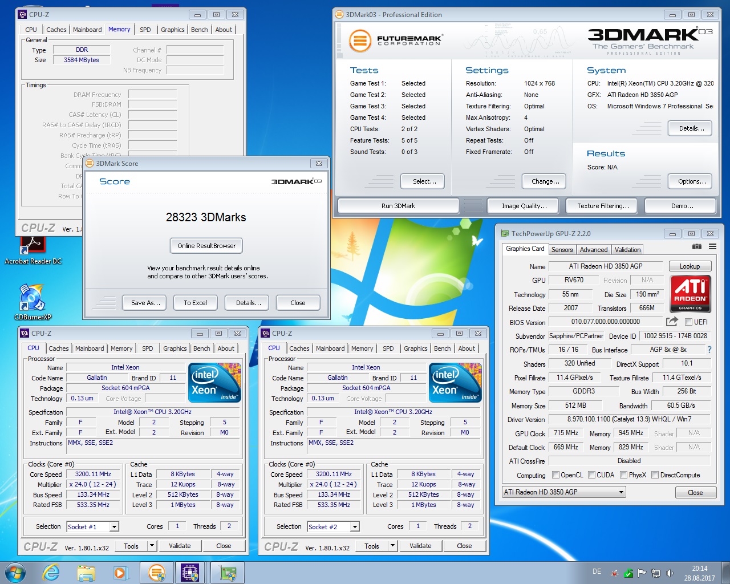
Task: Open CDBurnerXP desktop shortcut
Action: coord(33,302)
